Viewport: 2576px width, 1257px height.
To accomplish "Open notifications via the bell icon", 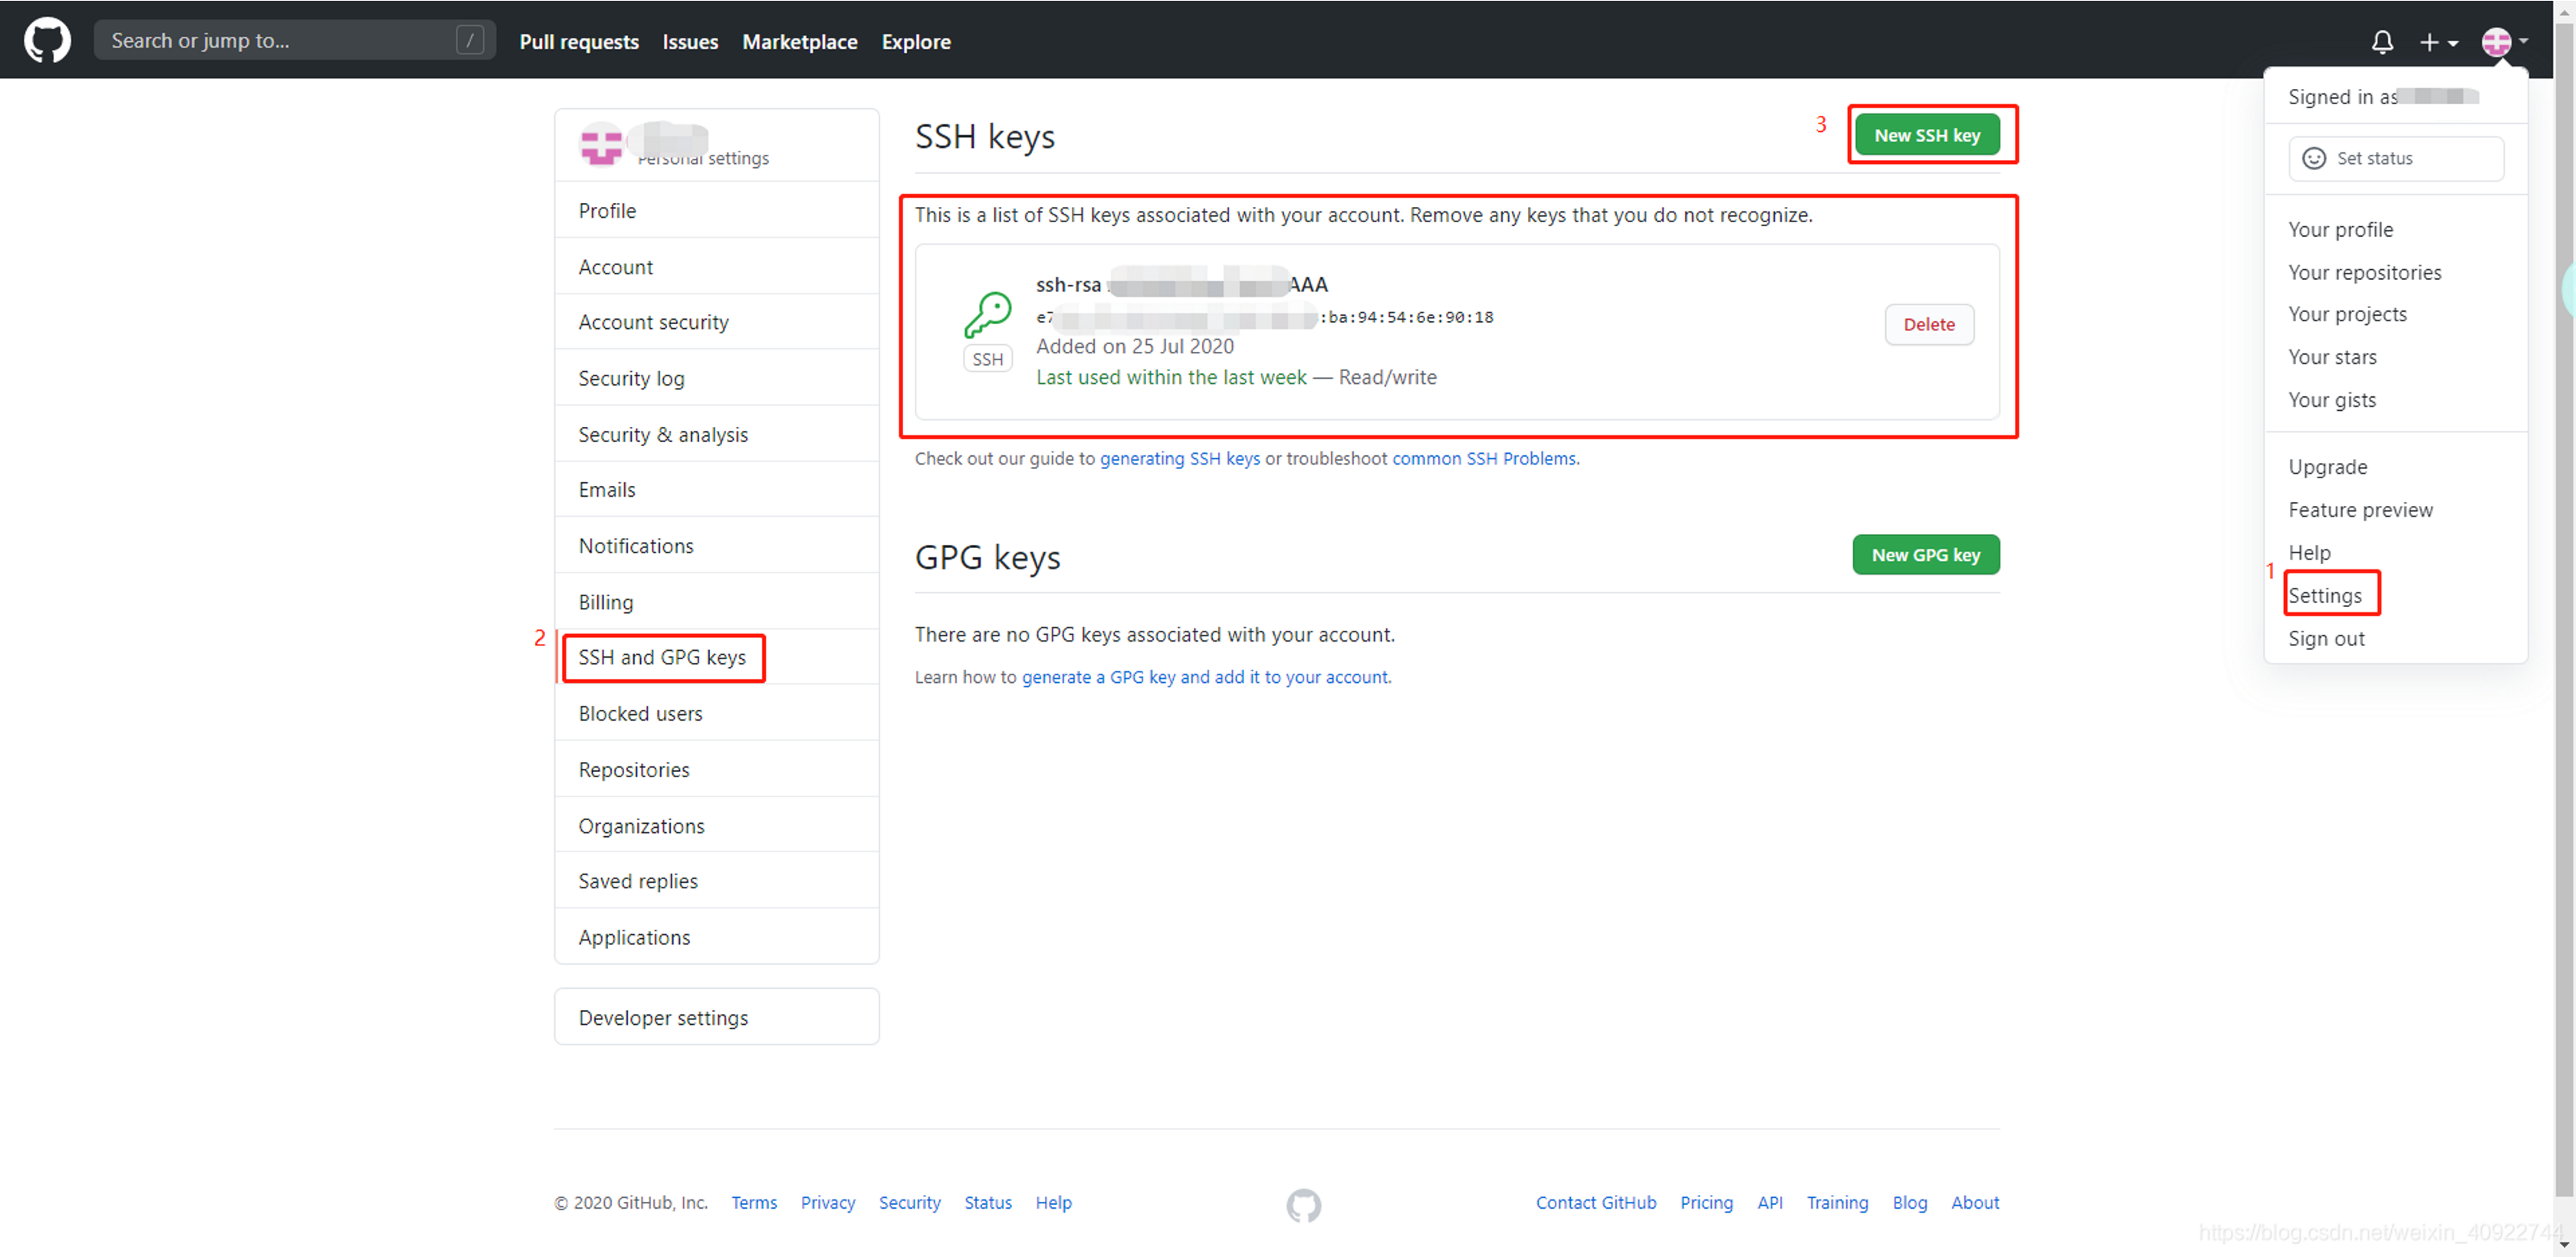I will click(2383, 42).
